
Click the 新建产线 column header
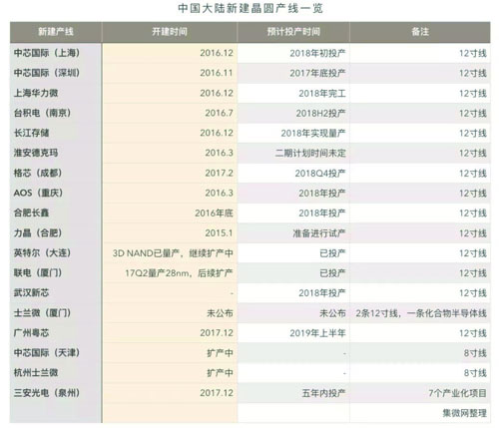coord(56,32)
